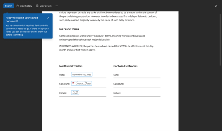This screenshot has width=222, height=131.
Task: Click the Contoso Electronics Date label
Action: click(x=116, y=75)
